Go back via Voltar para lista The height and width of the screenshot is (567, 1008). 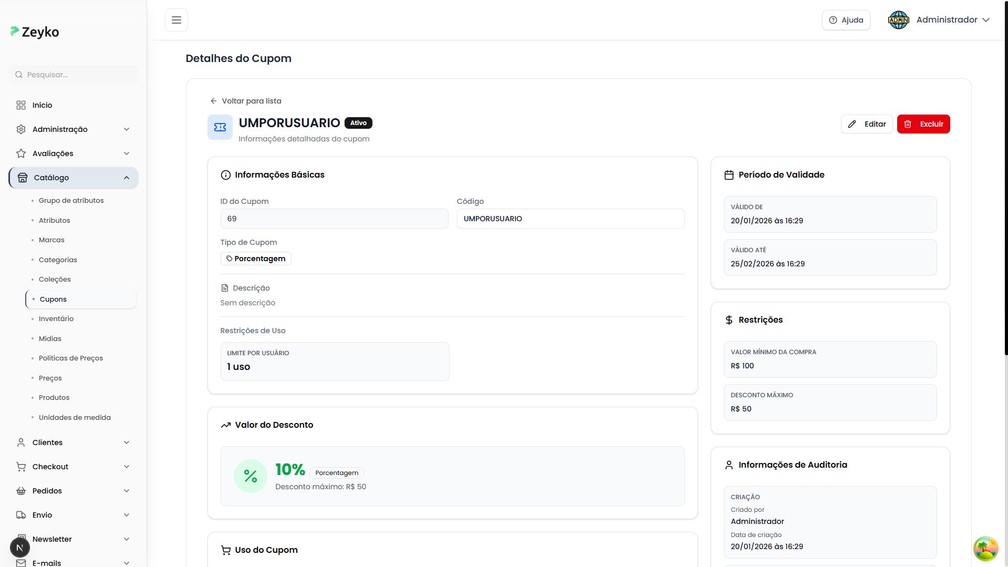(x=246, y=101)
